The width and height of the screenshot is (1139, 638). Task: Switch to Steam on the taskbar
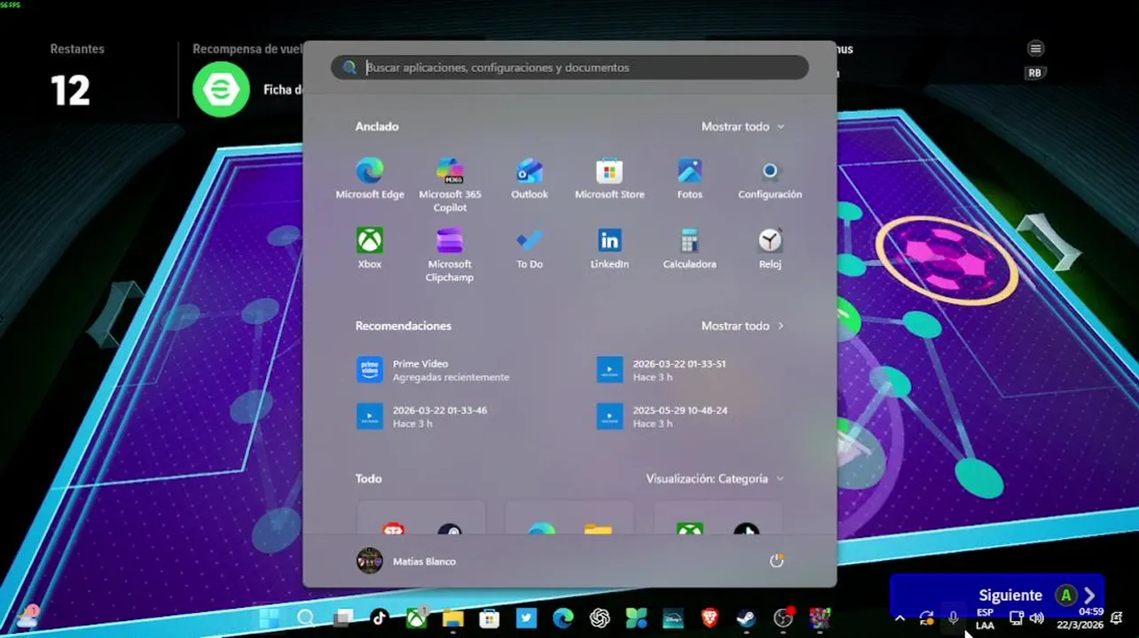tap(746, 618)
